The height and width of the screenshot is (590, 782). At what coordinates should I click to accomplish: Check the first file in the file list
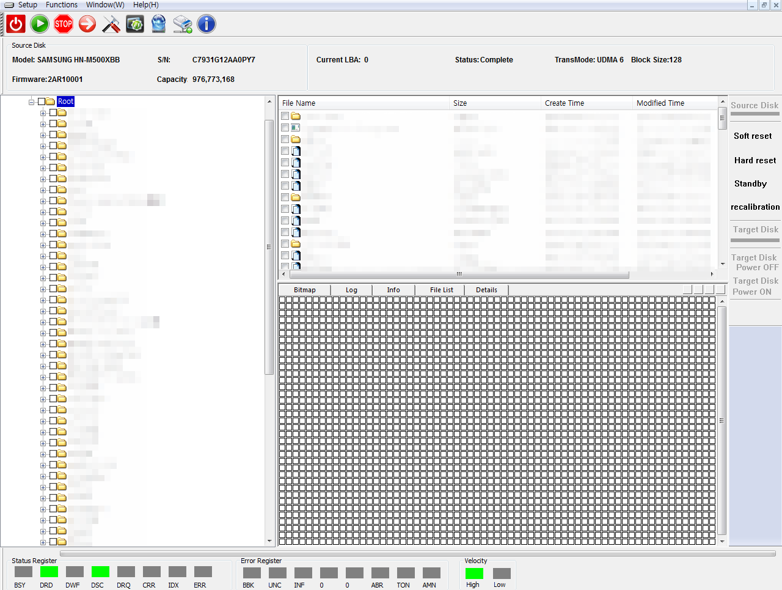click(x=285, y=116)
